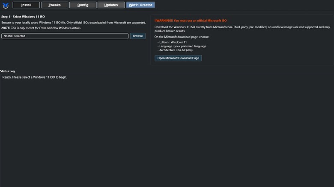The height and width of the screenshot is (187, 334).
Task: Click the 'No ISO selected...' path field
Action: (x=65, y=36)
